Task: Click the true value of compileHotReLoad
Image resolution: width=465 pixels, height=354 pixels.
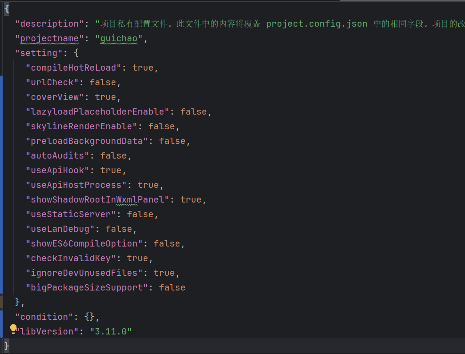Action: (143, 68)
